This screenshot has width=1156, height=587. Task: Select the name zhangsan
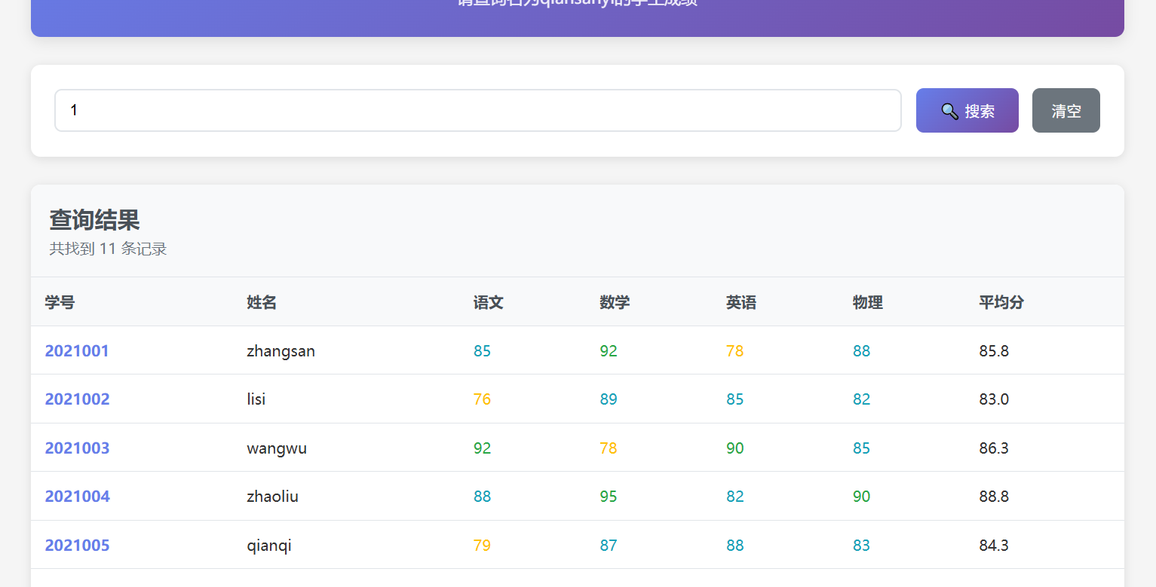point(281,351)
